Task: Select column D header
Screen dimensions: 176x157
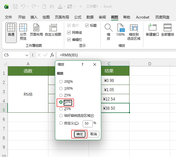Action: (150, 64)
